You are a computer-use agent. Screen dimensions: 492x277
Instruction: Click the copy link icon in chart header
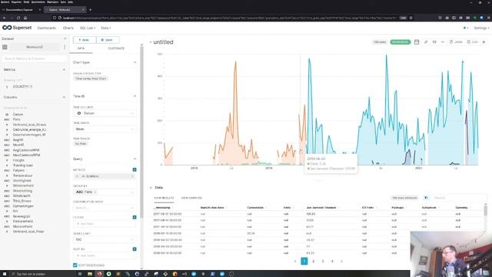pyautogui.click(x=426, y=42)
